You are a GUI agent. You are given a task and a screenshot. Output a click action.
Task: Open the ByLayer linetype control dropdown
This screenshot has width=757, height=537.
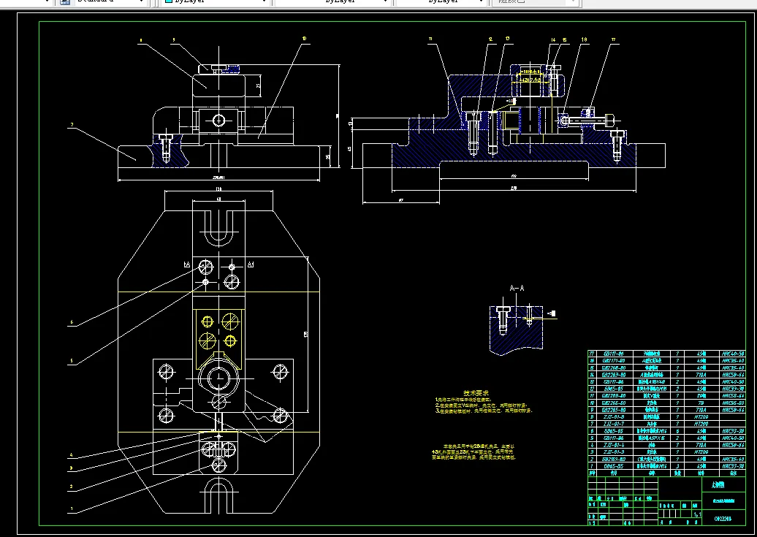tap(332, 1)
